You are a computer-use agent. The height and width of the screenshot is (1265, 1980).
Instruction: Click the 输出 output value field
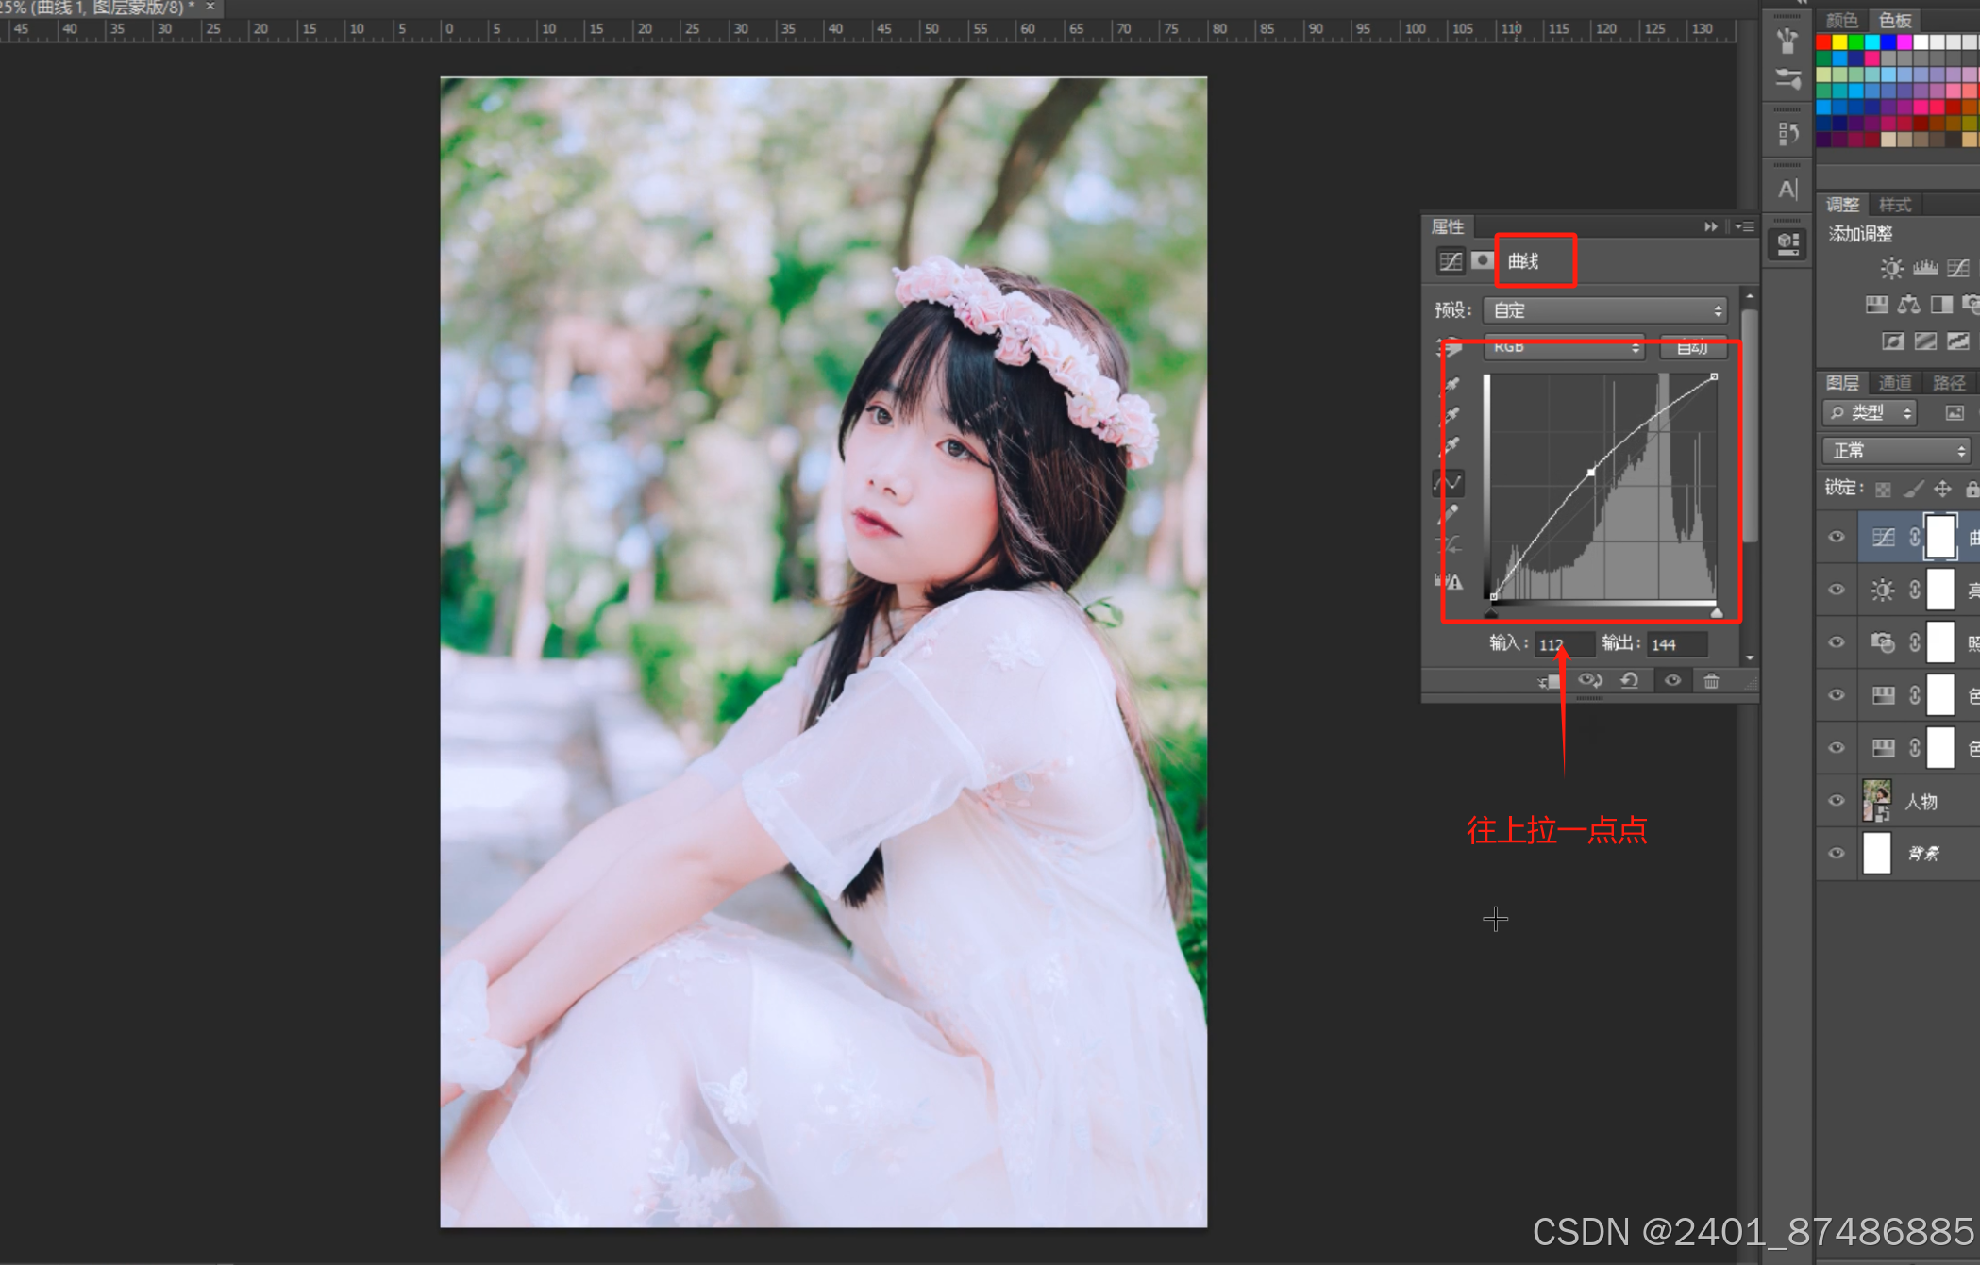tap(1676, 644)
